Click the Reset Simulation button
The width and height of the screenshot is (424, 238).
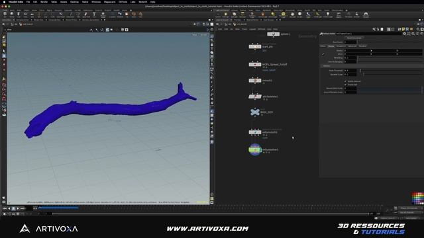pos(354,38)
